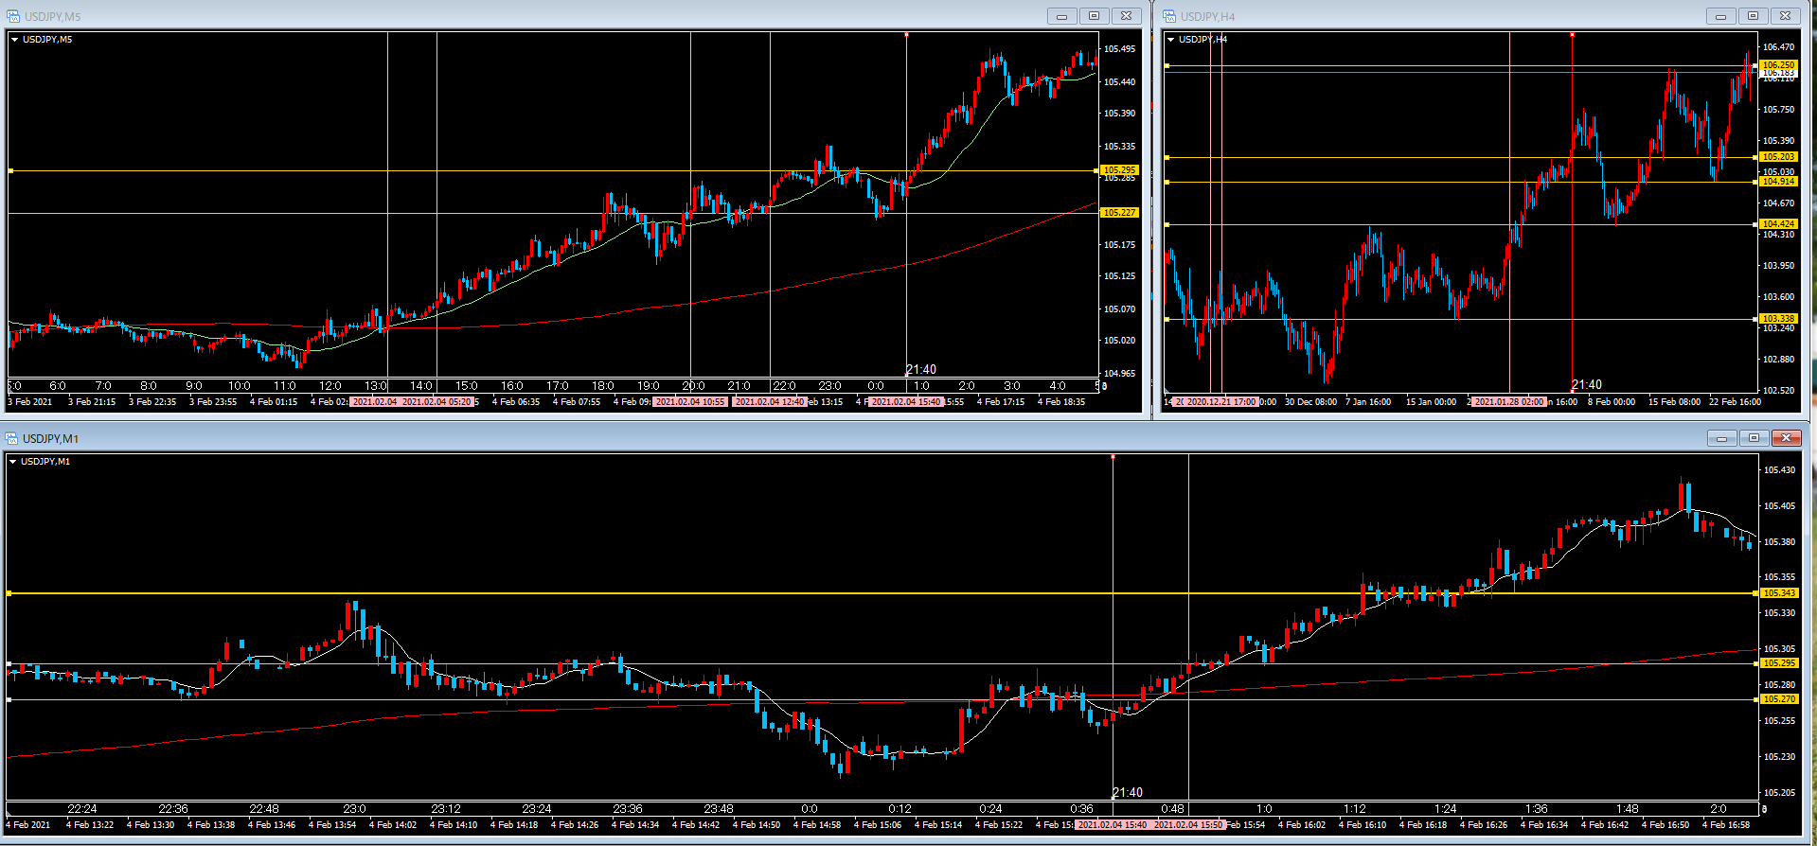Image resolution: width=1817 pixels, height=846 pixels.
Task: Expand the USDJPY,H4 symbol dropdown triangle
Action: point(1171,40)
